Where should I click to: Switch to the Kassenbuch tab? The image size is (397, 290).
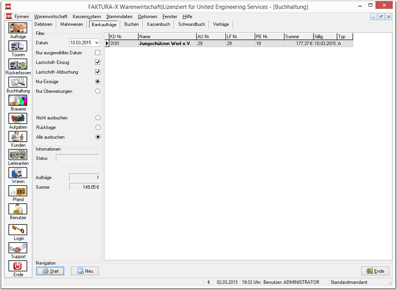159,24
